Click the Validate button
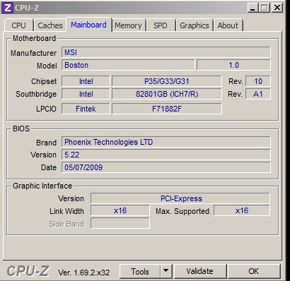 tap(199, 271)
